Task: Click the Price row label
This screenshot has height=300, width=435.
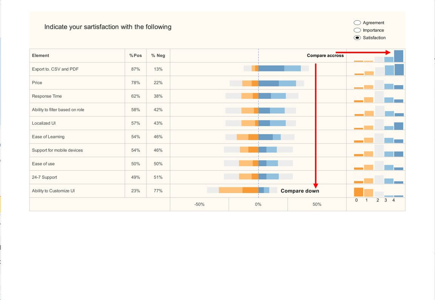Action: (x=37, y=83)
